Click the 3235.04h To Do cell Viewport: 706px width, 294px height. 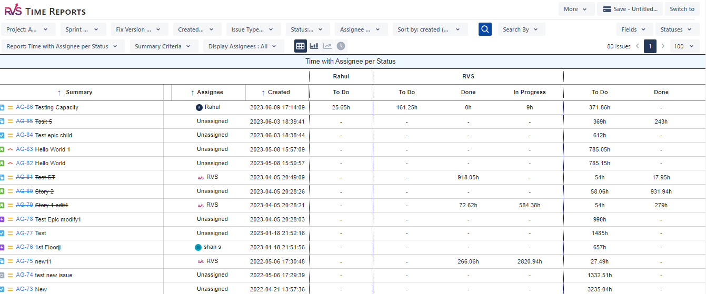click(600, 289)
